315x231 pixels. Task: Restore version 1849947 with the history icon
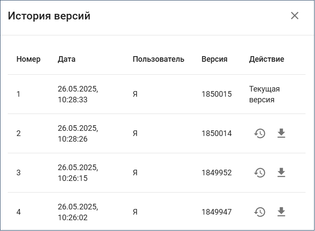pyautogui.click(x=260, y=212)
